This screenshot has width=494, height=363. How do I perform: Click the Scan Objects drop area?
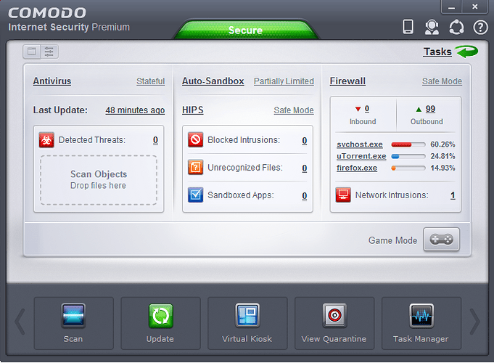click(x=99, y=180)
